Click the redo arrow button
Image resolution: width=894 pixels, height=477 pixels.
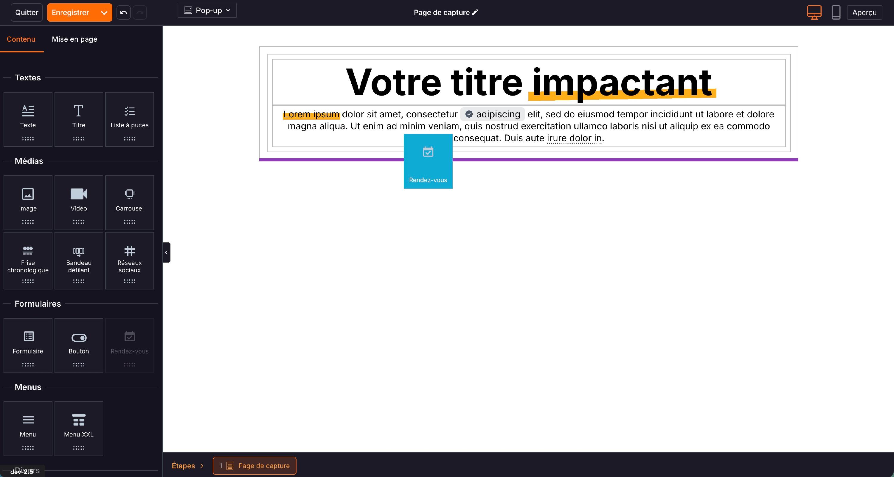[x=140, y=13]
